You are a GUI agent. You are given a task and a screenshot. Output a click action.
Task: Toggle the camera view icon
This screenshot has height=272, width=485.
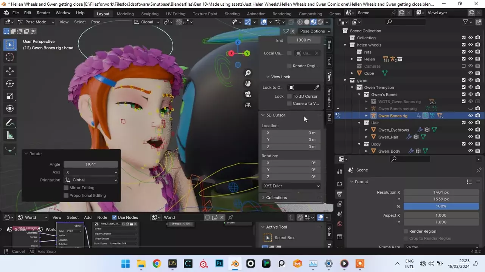248,94
